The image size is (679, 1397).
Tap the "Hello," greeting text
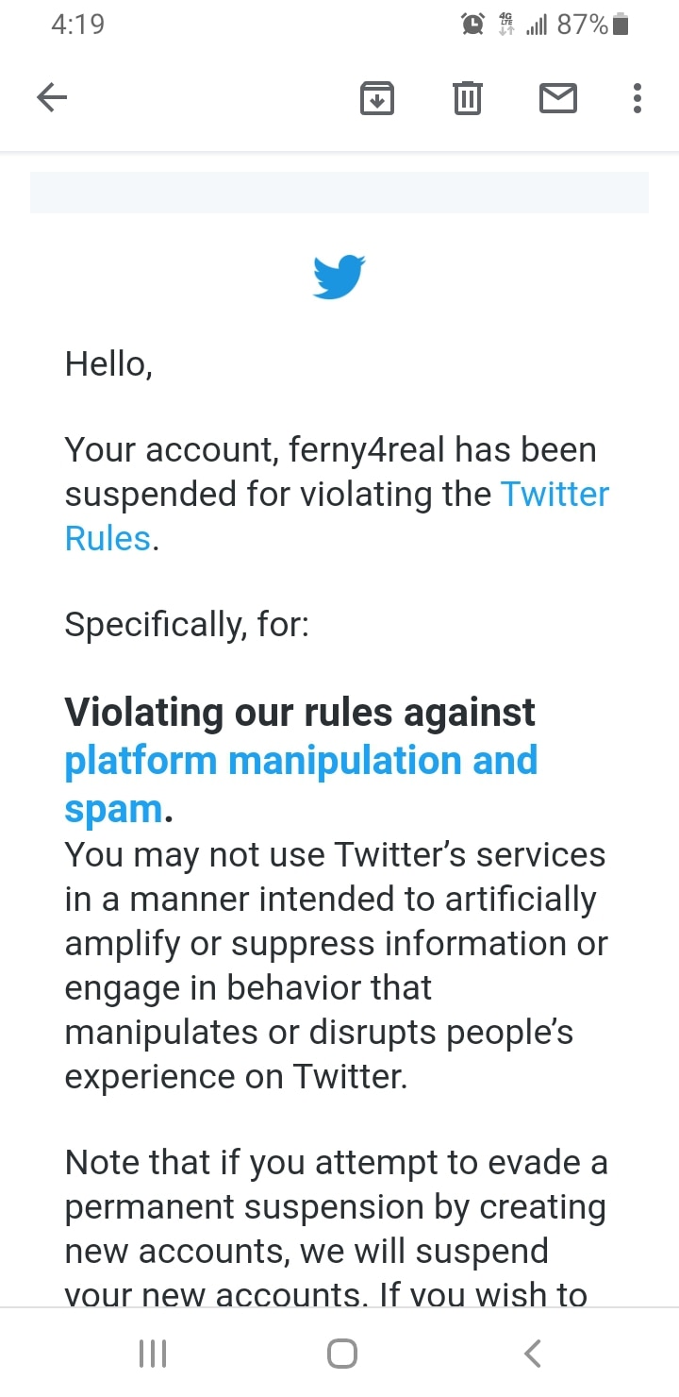pyautogui.click(x=108, y=363)
